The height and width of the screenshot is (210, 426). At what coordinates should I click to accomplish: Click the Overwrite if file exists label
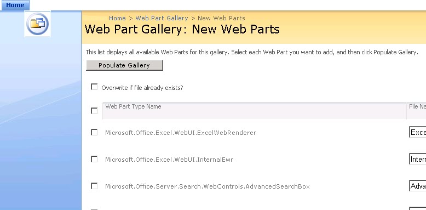pyautogui.click(x=142, y=88)
